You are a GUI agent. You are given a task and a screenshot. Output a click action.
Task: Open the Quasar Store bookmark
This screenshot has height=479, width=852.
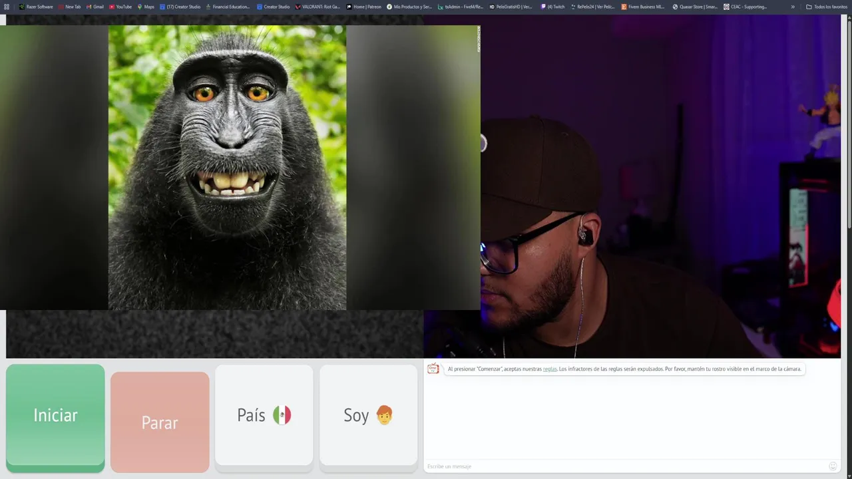tap(695, 7)
